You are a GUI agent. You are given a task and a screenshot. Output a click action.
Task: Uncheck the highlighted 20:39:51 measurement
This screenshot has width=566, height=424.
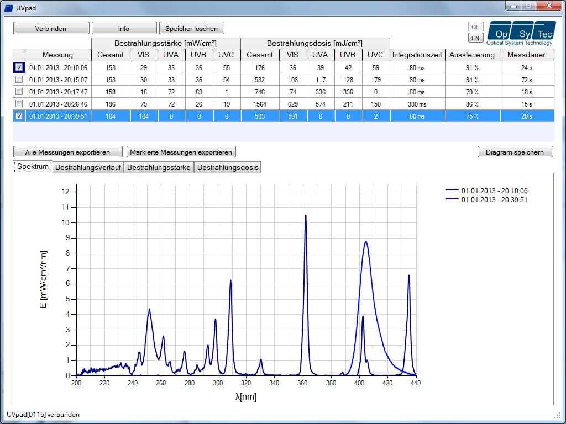tap(19, 115)
